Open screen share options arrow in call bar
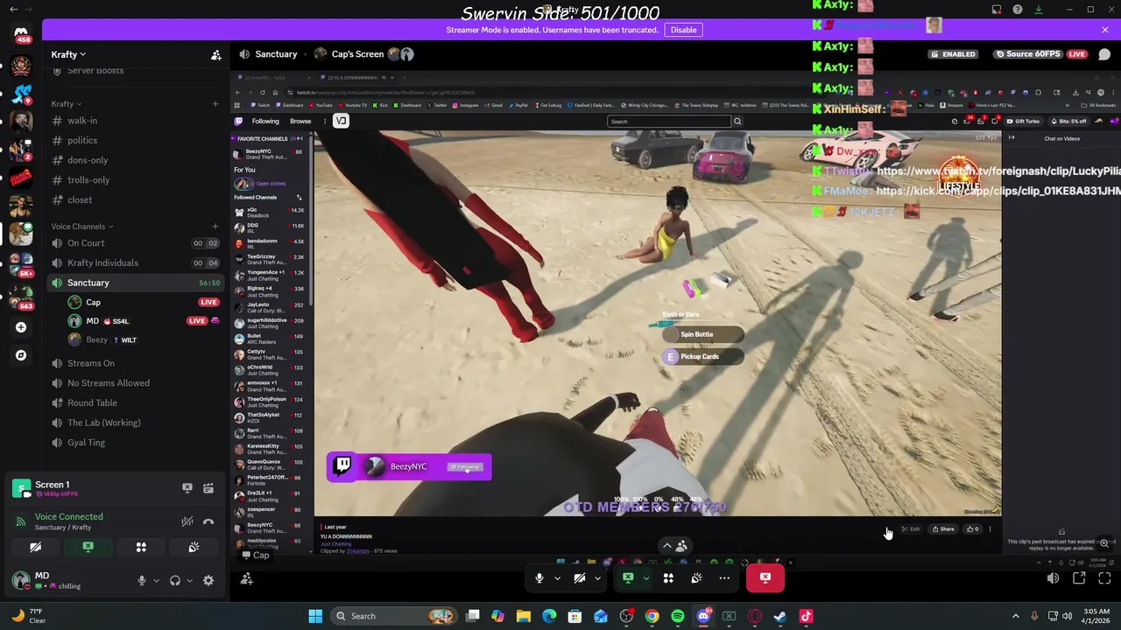Viewport: 1121px width, 630px height. pyautogui.click(x=645, y=578)
